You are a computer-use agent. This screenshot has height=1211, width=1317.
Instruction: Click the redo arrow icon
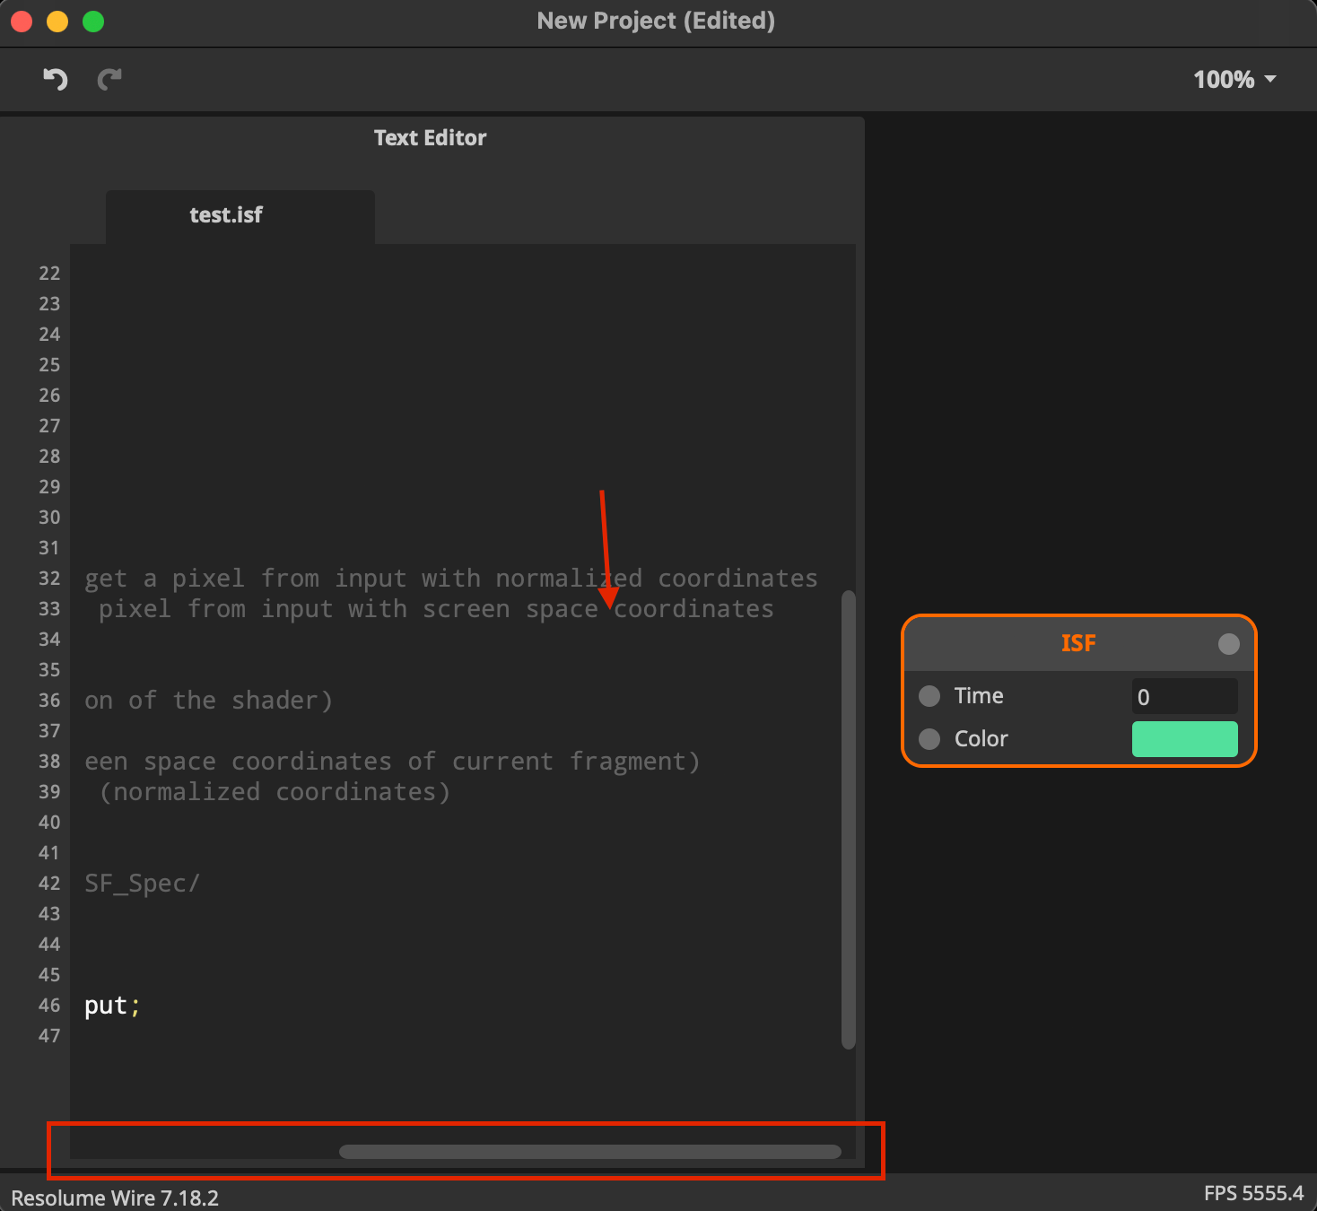109,80
